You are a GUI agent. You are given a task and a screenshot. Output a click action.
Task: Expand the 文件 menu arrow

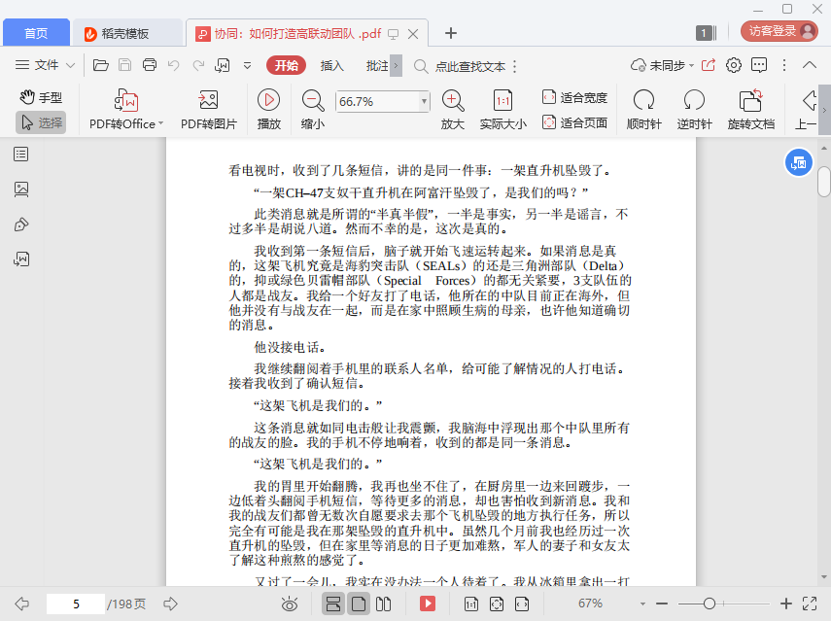pos(70,66)
